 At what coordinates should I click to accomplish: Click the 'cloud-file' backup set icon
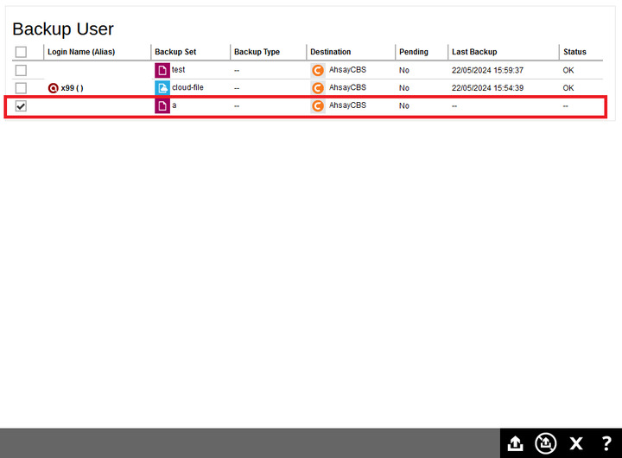[162, 88]
